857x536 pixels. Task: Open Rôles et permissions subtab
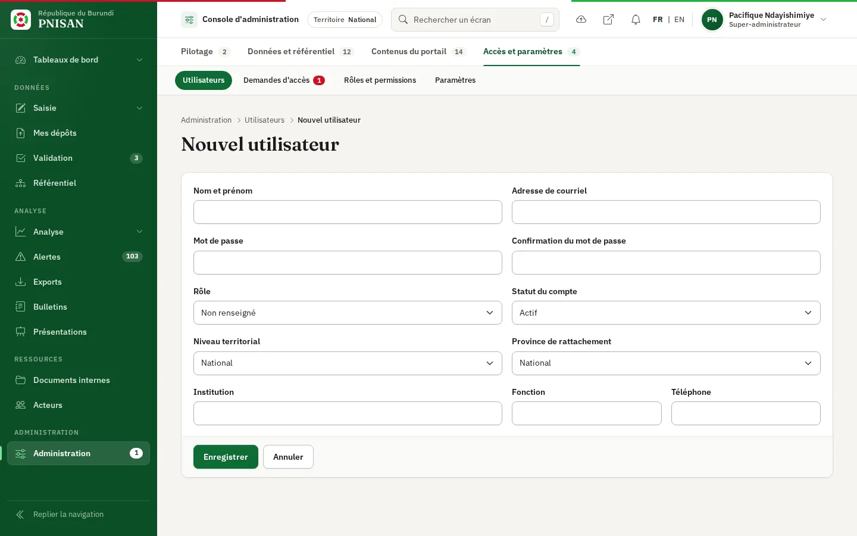(380, 80)
